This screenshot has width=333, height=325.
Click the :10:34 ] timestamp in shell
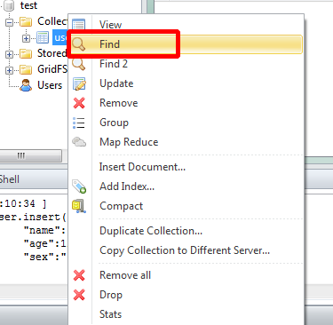23,204
